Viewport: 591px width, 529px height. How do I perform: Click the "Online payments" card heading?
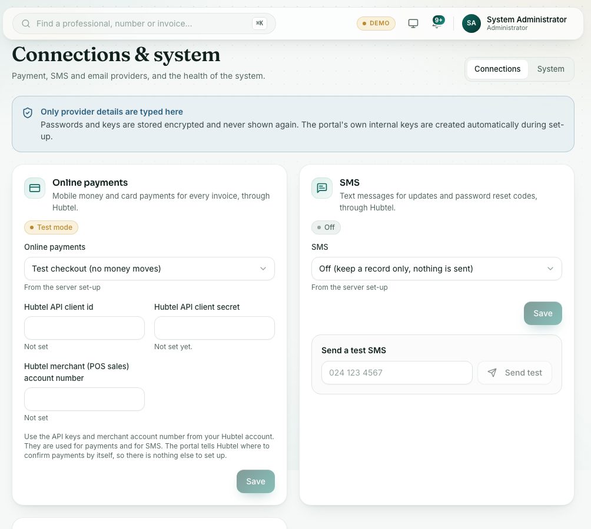coord(90,182)
